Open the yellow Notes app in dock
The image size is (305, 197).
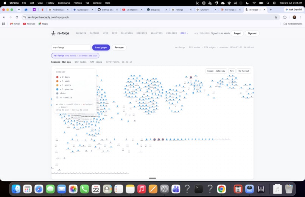pyautogui.click(x=130, y=189)
